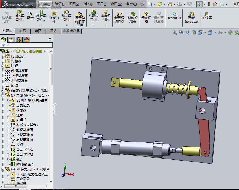The image size is (239, 190).
Task: Click the feature tree vertical scrollbar
Action: tap(51, 69)
